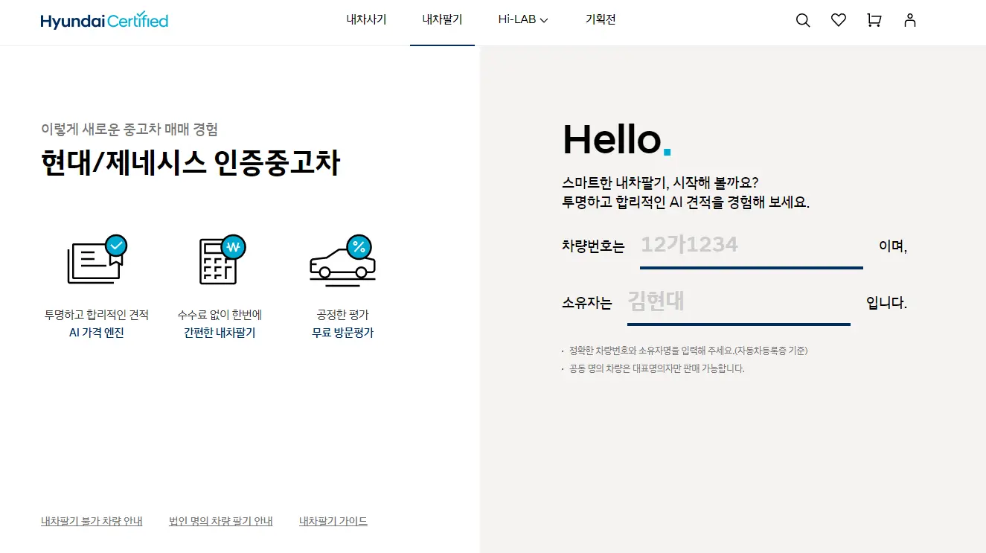Open the search magnifier icon

[x=803, y=21]
